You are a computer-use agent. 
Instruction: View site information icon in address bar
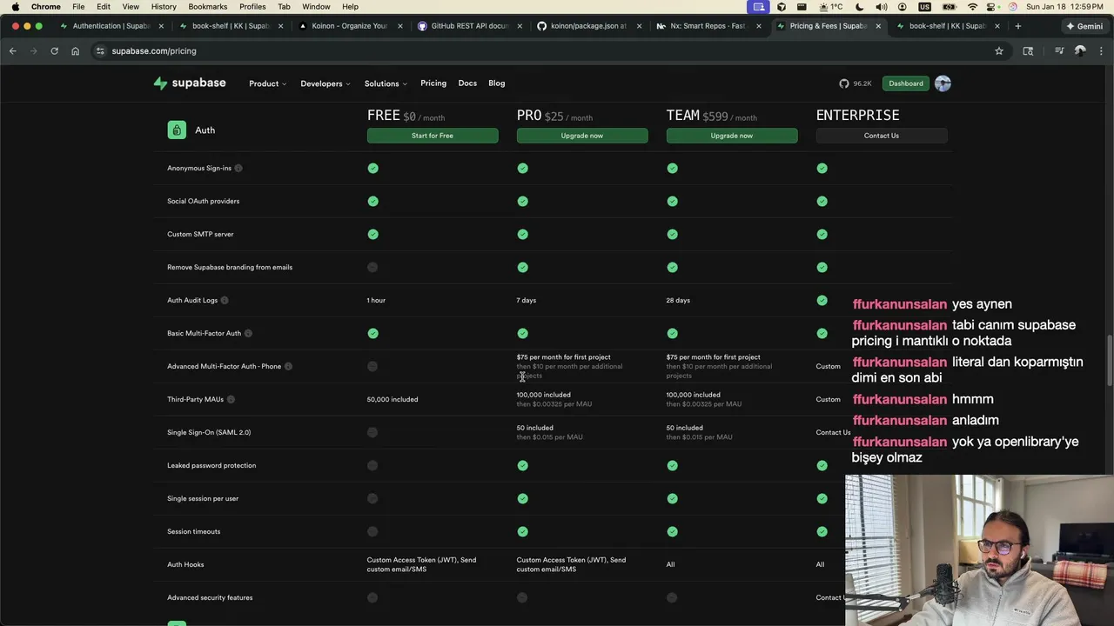(x=100, y=51)
